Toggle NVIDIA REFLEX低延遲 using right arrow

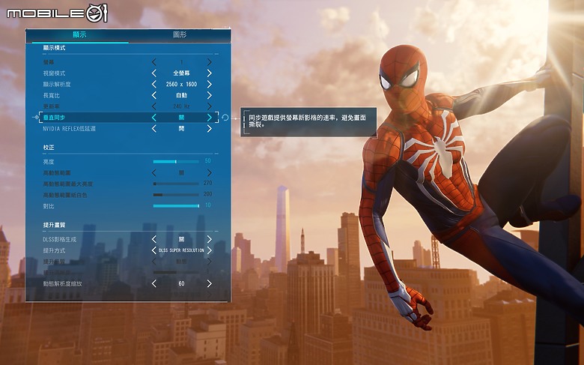pos(210,129)
